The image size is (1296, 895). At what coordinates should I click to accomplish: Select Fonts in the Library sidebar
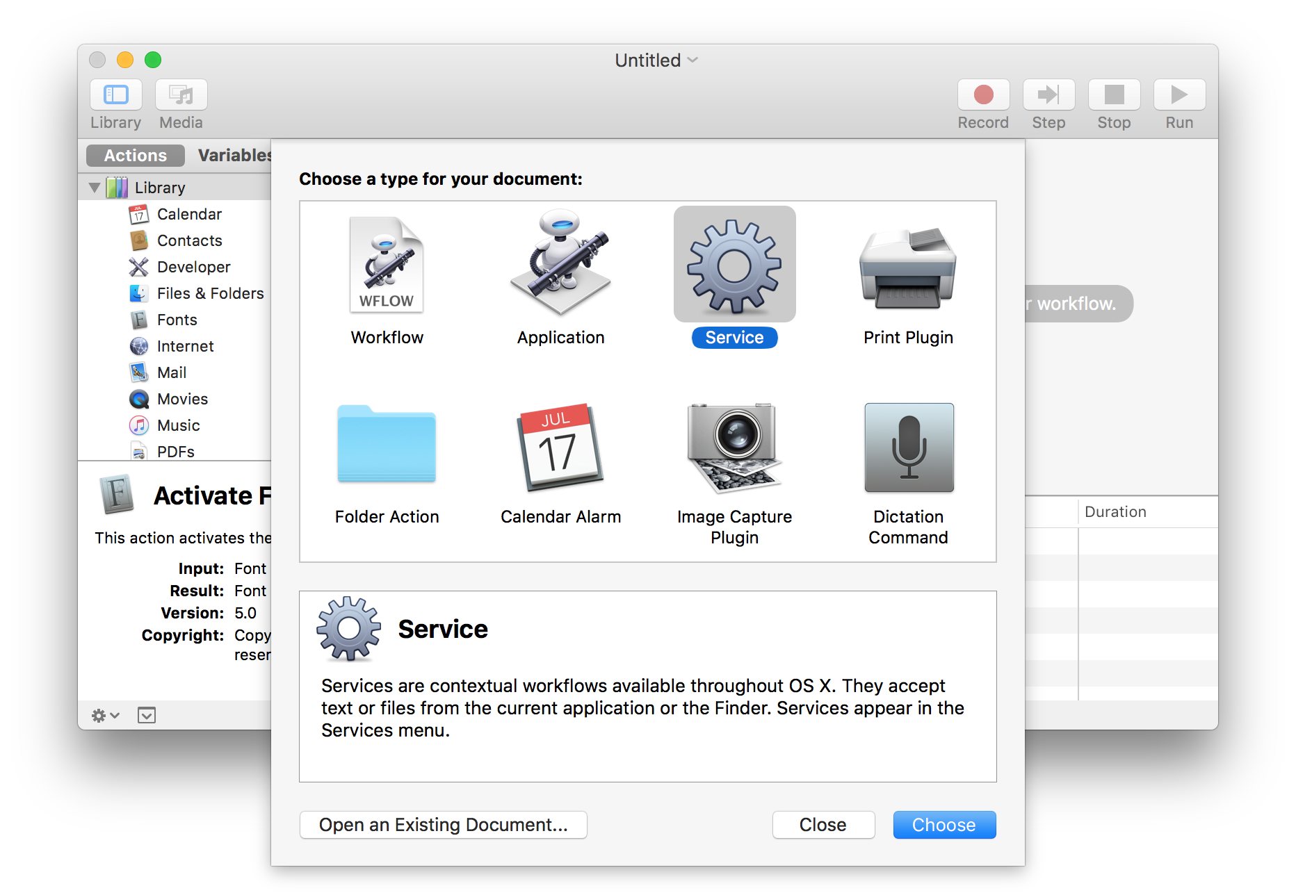coord(177,320)
